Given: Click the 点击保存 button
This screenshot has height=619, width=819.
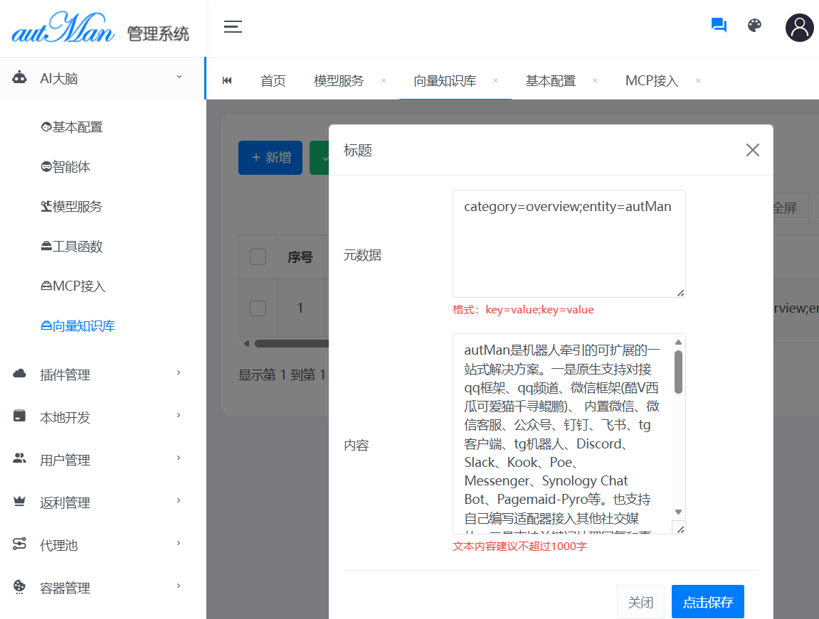Looking at the screenshot, I should click(707, 603).
